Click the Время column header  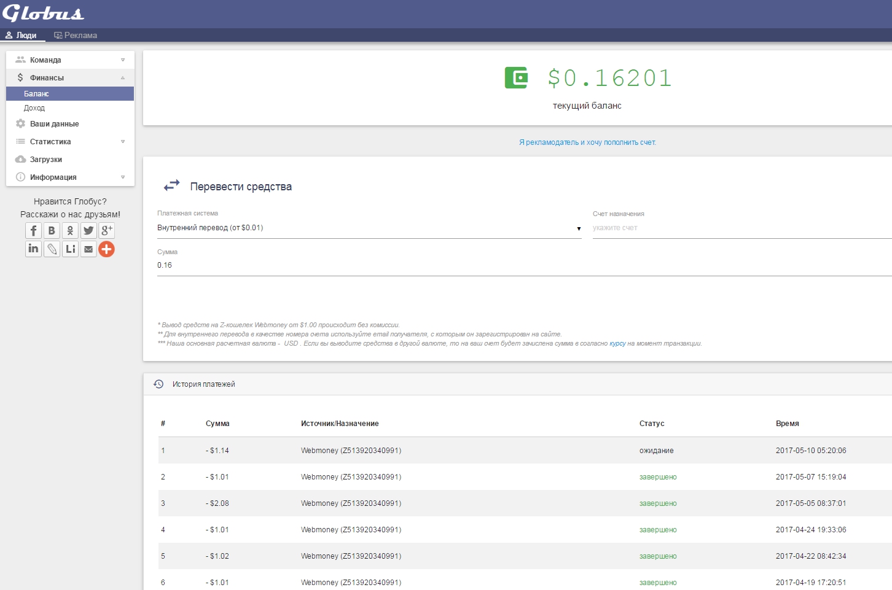pos(788,424)
